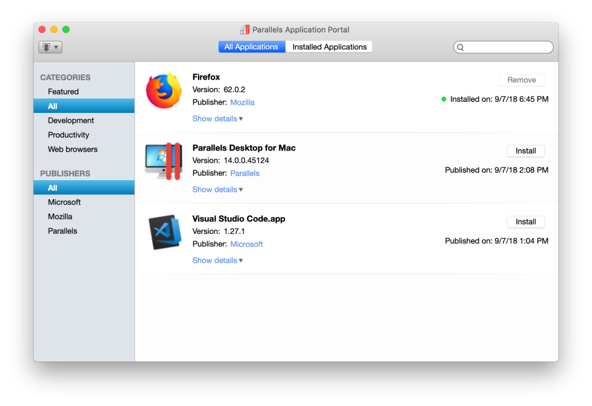Click Remove to uninstall Firefox
The image size is (592, 406).
click(x=521, y=80)
